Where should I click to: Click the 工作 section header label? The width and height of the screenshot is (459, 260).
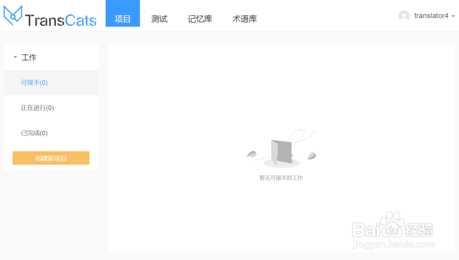pos(29,57)
